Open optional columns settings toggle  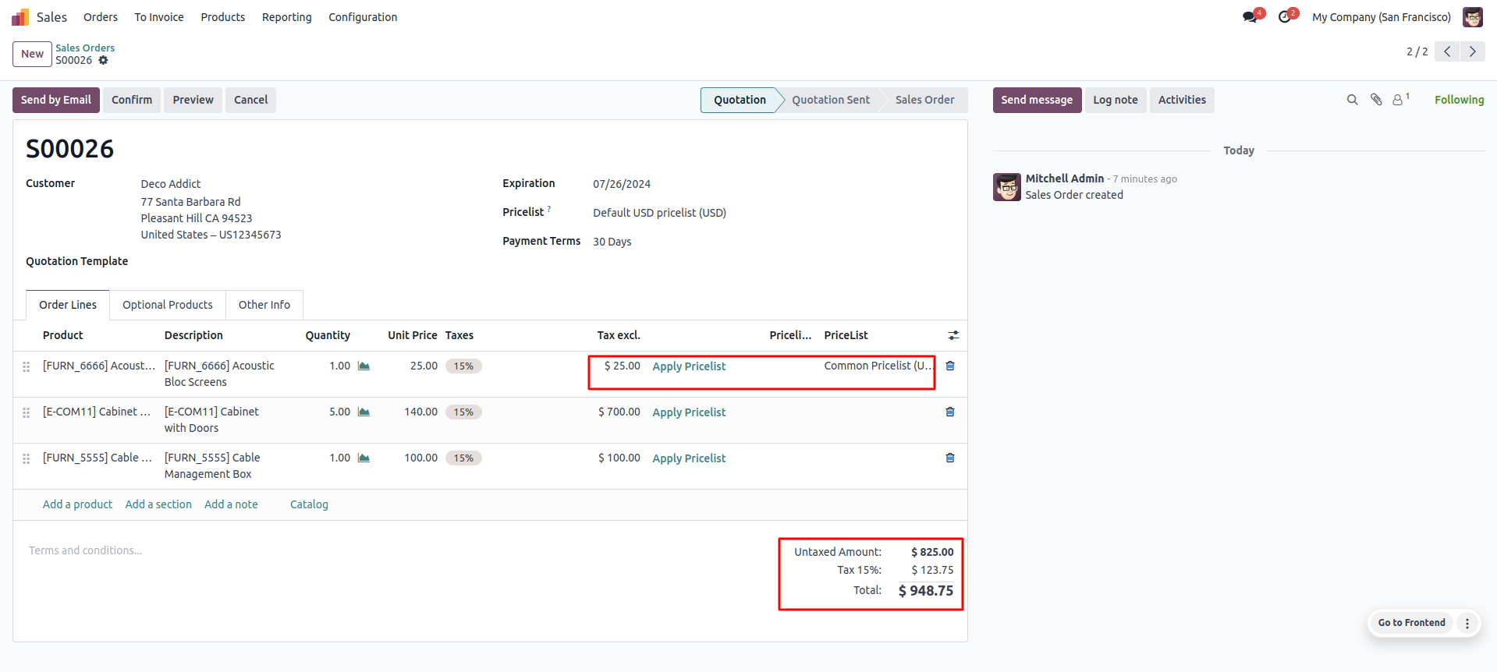click(x=953, y=335)
